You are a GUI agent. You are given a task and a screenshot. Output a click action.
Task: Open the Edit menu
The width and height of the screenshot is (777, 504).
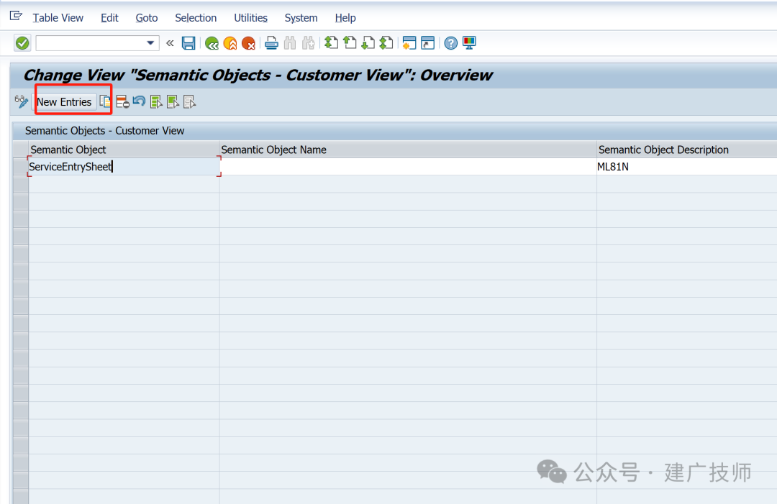coord(109,18)
